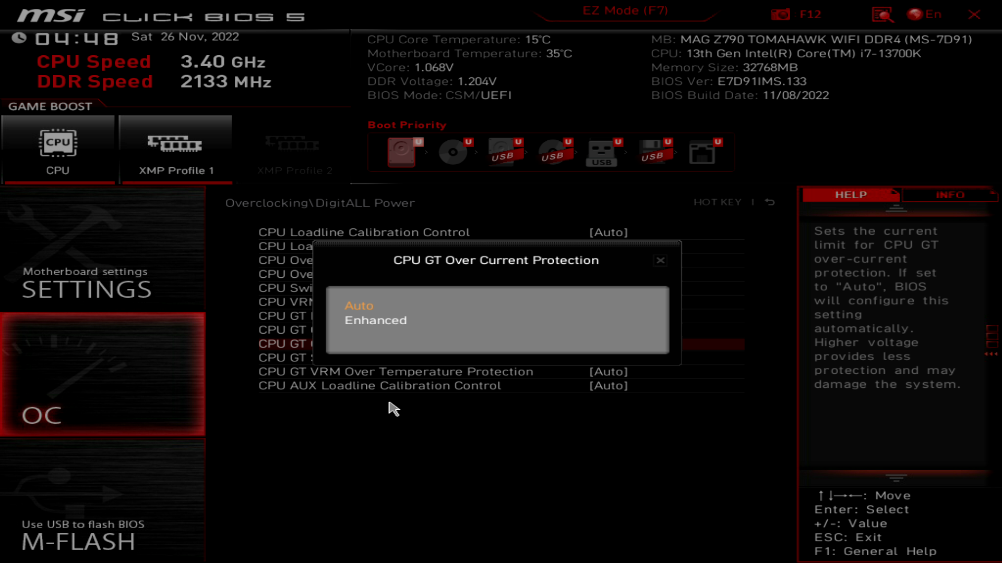Image resolution: width=1002 pixels, height=563 pixels.
Task: Switch to the HELP tab
Action: [x=851, y=194]
